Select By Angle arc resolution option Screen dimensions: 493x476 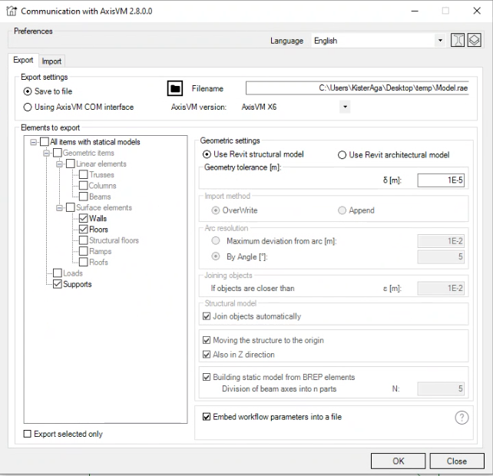click(215, 256)
